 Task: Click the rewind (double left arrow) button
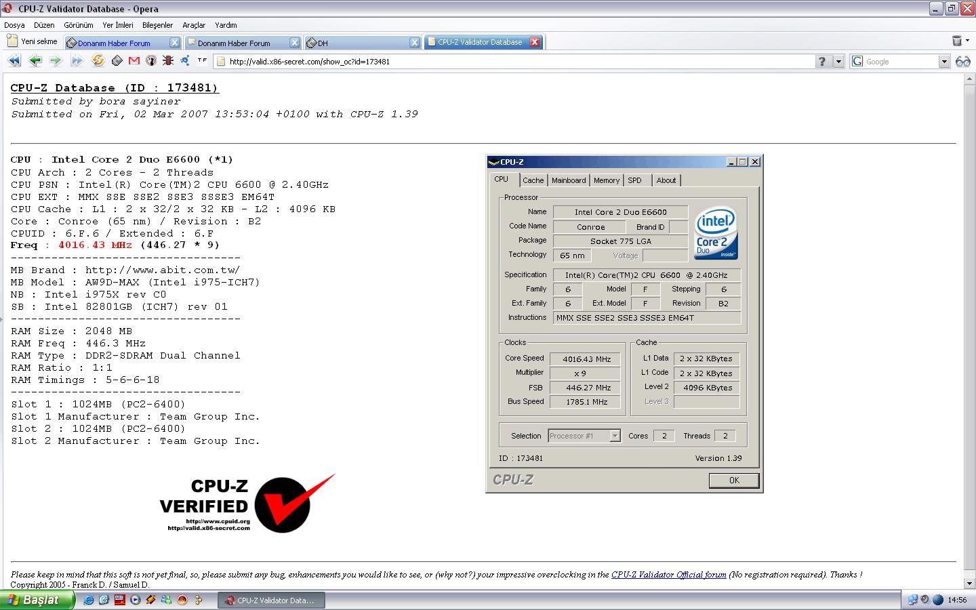14,61
